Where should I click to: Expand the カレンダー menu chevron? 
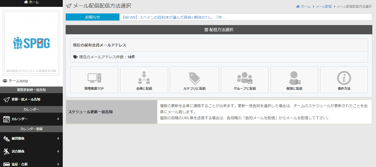(x=58, y=119)
